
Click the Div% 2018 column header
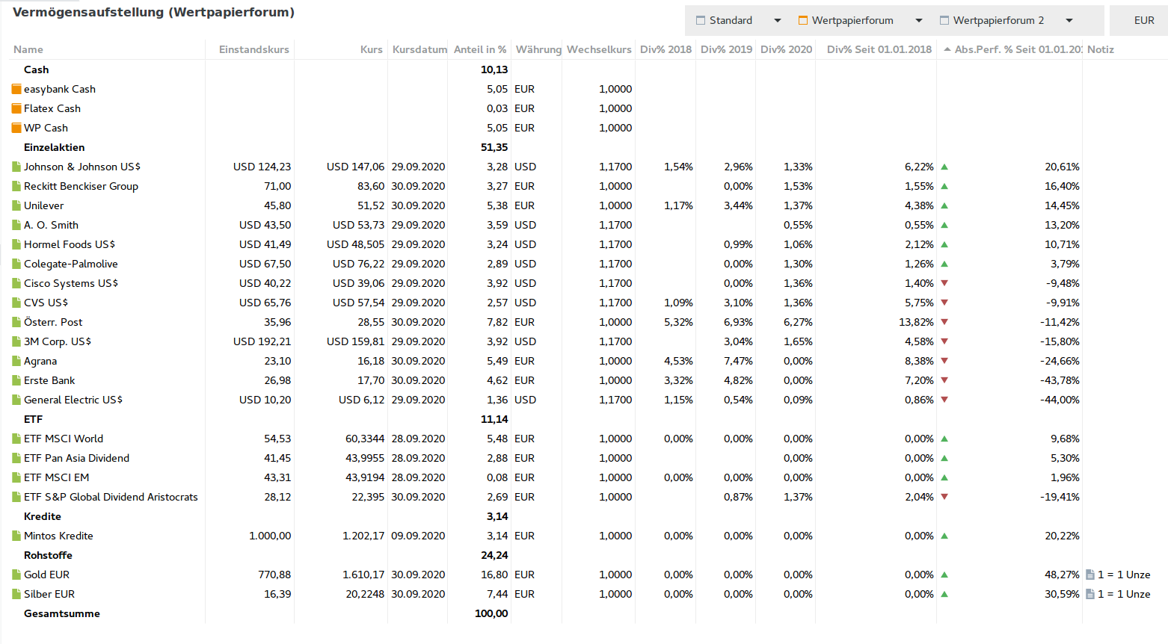point(666,49)
